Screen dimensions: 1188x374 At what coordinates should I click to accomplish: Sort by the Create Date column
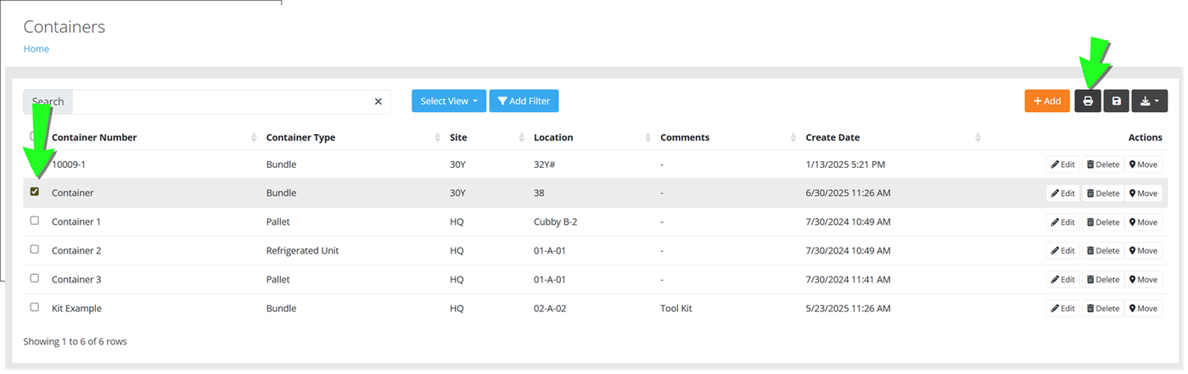(832, 137)
